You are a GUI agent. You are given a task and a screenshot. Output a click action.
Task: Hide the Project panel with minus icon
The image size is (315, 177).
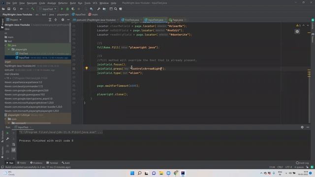(68, 20)
